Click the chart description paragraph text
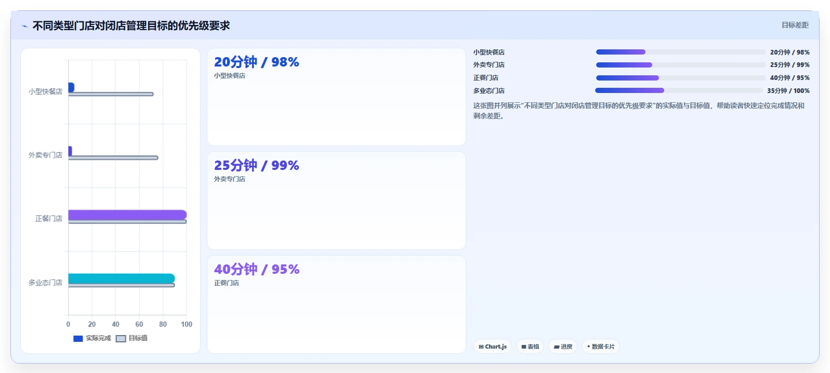The height and width of the screenshot is (373, 830). click(639, 111)
